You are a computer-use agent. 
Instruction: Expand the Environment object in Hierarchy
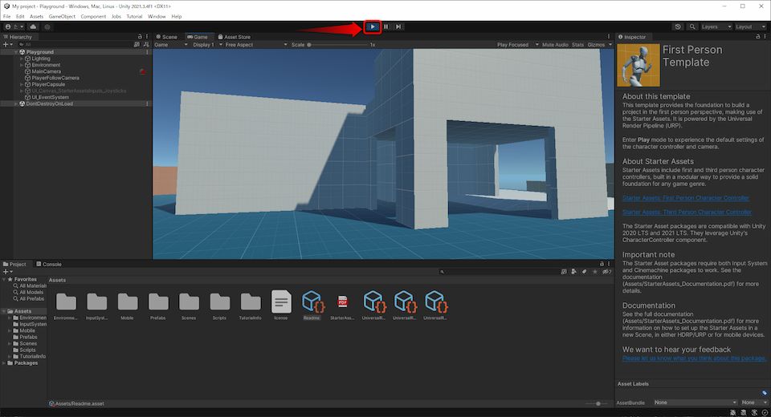[x=22, y=65]
